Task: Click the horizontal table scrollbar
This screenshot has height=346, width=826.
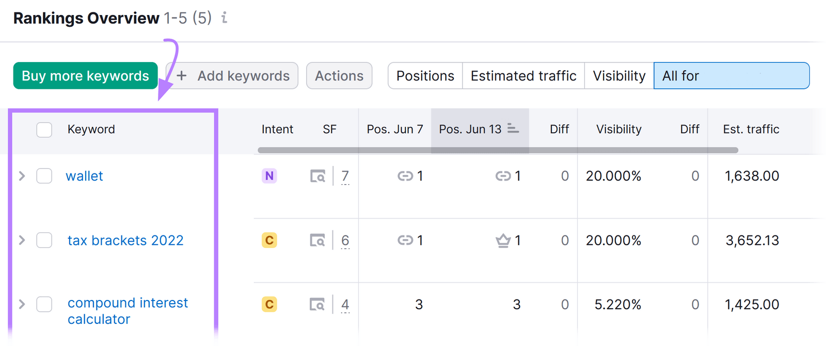Action: pos(497,150)
